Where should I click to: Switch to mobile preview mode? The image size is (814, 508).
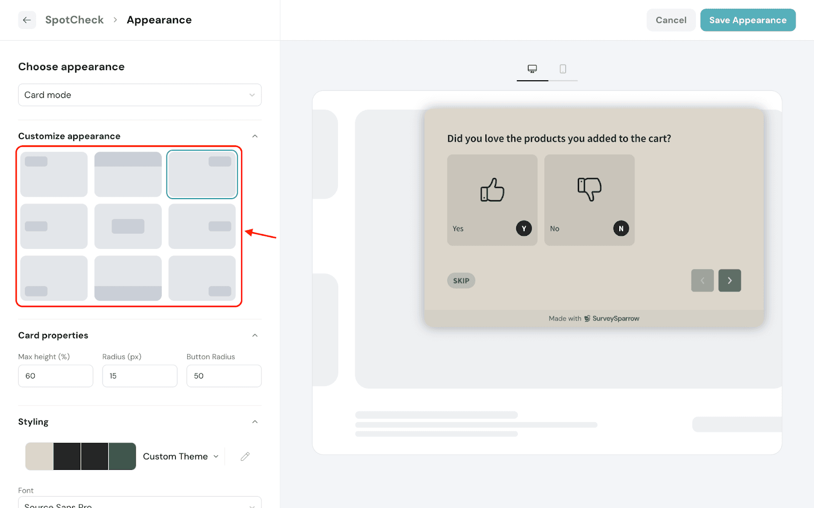pos(563,69)
